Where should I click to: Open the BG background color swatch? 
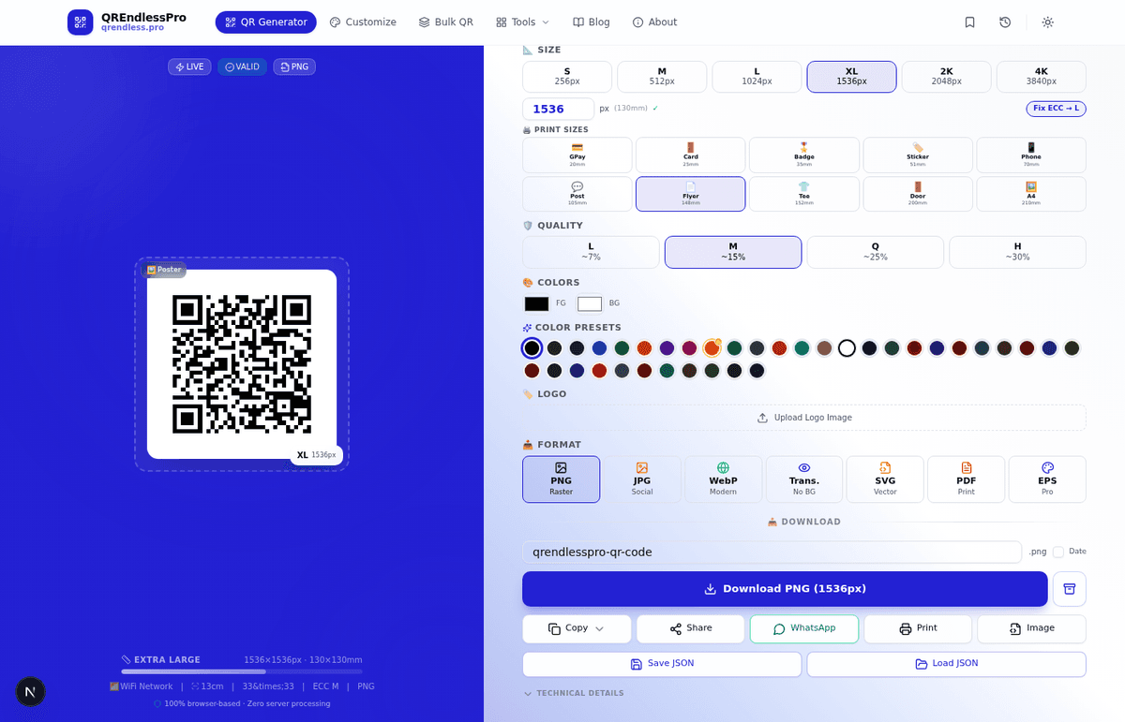click(590, 303)
